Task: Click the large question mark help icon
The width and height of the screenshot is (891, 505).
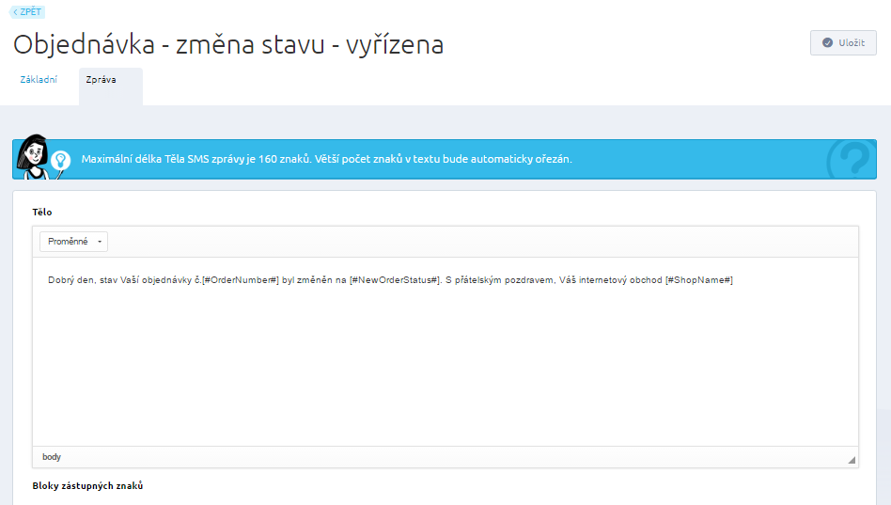Action: tap(852, 160)
